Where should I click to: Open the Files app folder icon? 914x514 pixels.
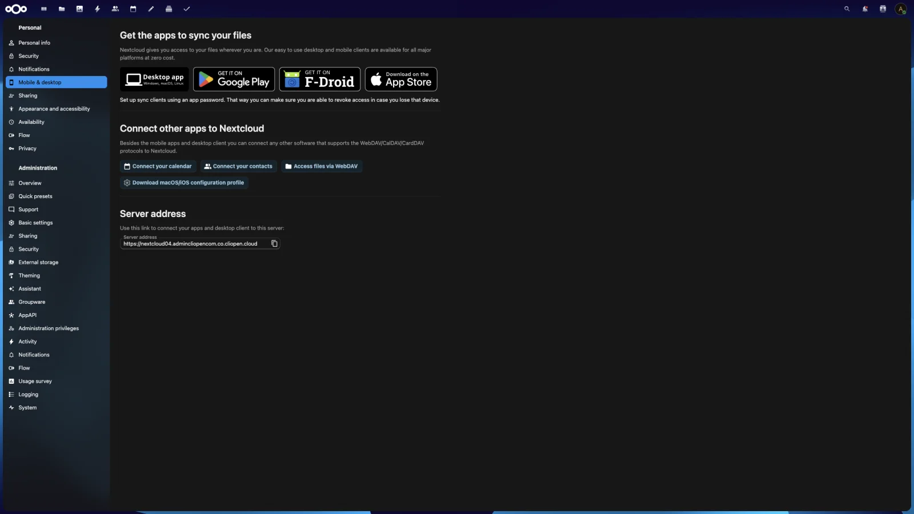point(62,9)
